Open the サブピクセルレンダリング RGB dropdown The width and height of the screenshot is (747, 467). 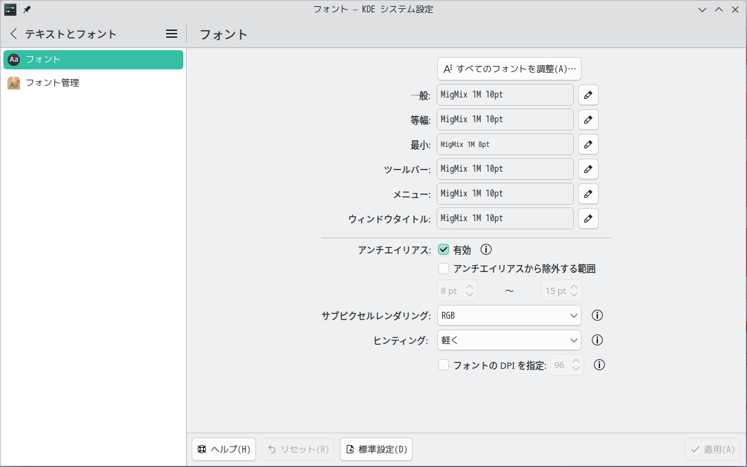pos(509,315)
